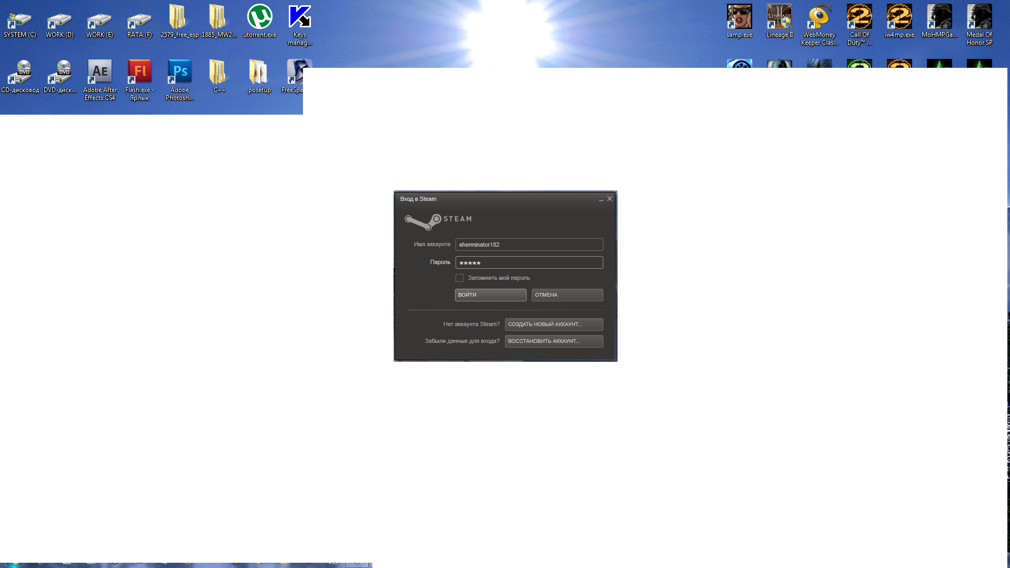Launch Lineage II shortcut
The image size is (1010, 568).
pos(780,22)
